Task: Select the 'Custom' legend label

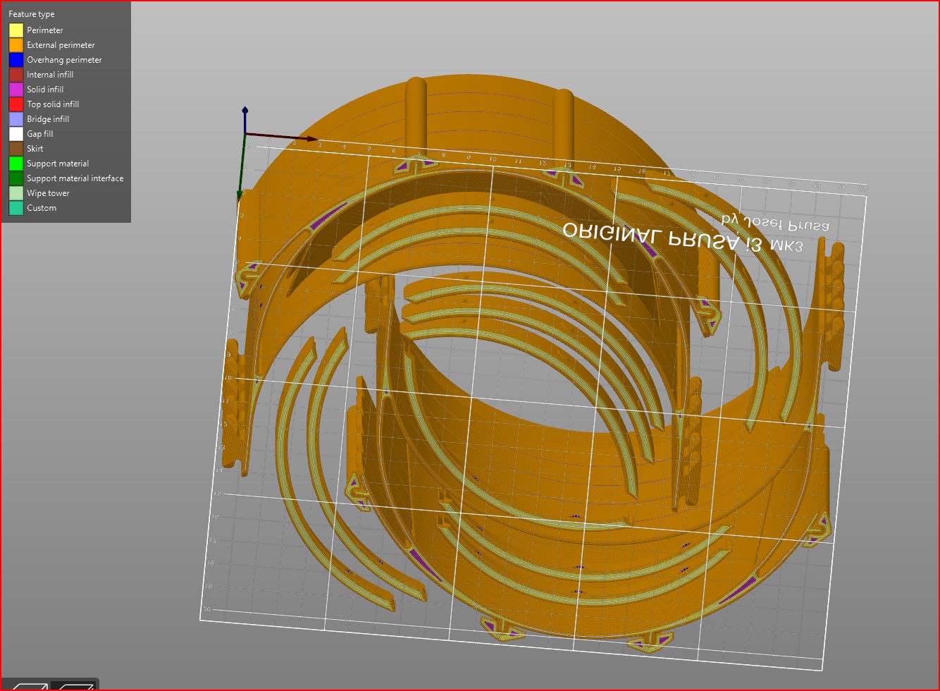Action: click(x=42, y=208)
